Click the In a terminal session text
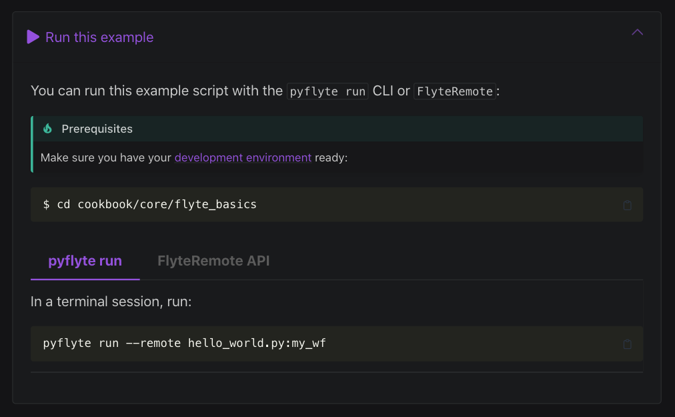This screenshot has width=675, height=417. pos(111,302)
